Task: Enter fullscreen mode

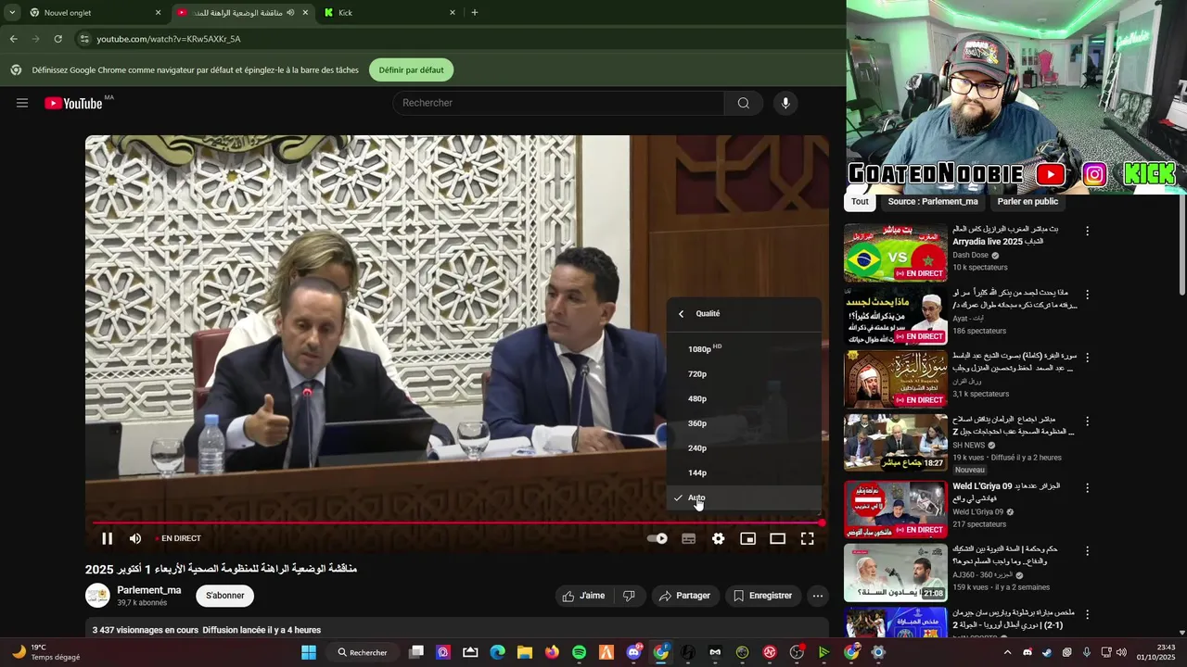Action: click(807, 538)
